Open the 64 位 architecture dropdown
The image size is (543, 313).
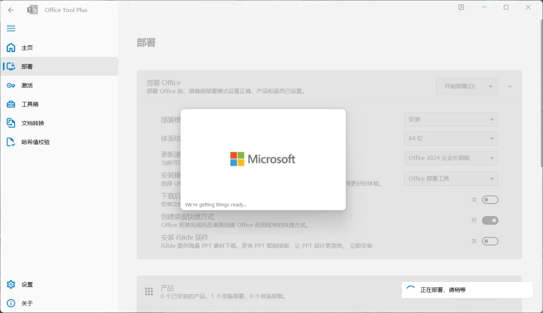point(451,138)
